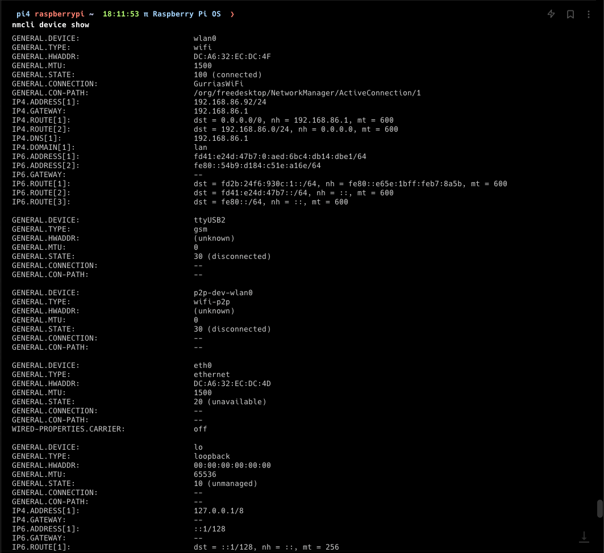Select IP address 192.168.86.92/24
The image size is (604, 553).
230,102
